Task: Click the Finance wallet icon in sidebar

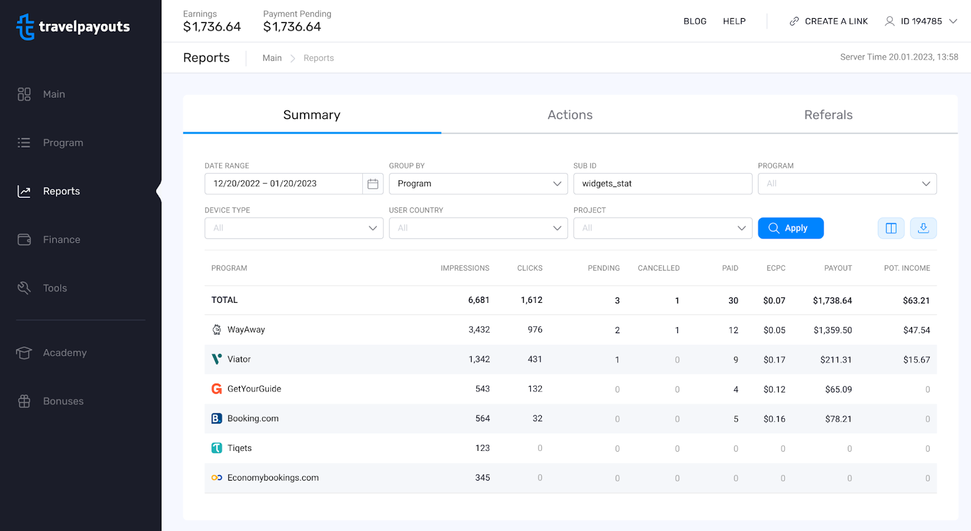Action: point(24,240)
